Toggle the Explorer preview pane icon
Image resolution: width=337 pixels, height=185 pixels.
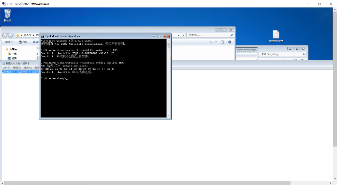click(222, 42)
